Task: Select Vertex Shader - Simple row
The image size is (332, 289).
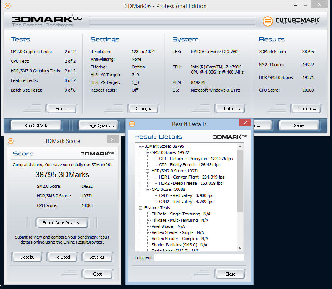Action: point(178,232)
